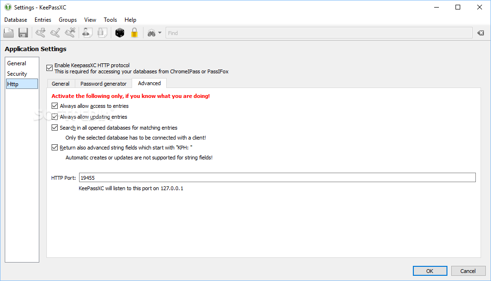Click the Add new entry key icon

coord(40,33)
